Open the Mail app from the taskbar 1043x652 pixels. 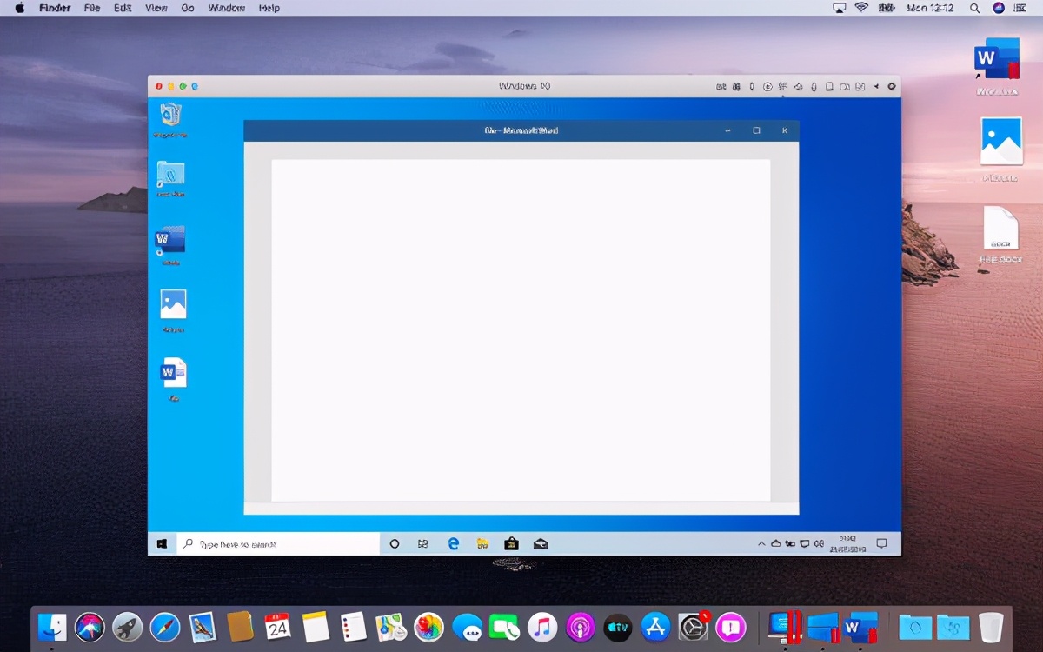pyautogui.click(x=541, y=542)
